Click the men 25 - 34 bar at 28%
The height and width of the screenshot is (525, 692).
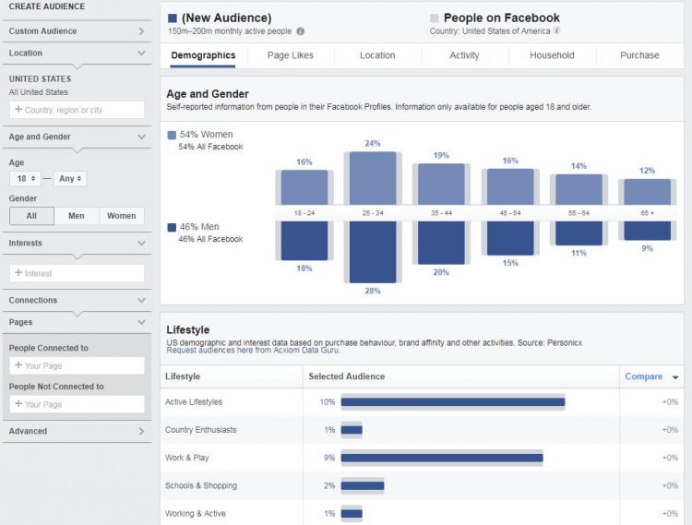coord(373,252)
